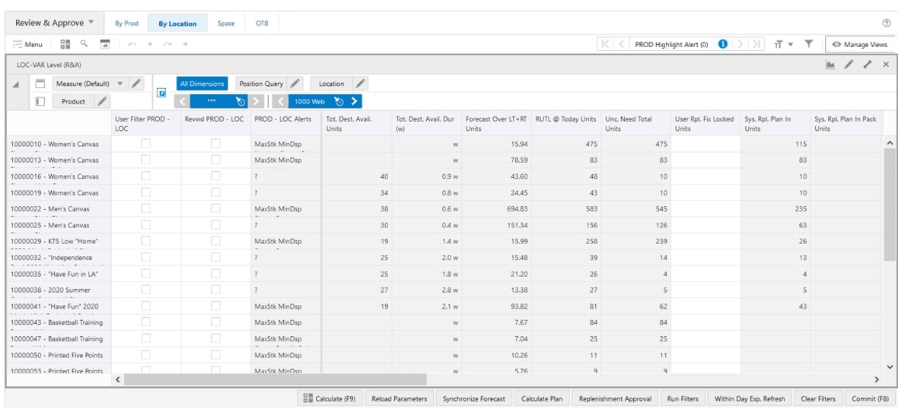This screenshot has height=416, width=911.
Task: Maximize the view with the expand arrows icon
Action: point(867,65)
